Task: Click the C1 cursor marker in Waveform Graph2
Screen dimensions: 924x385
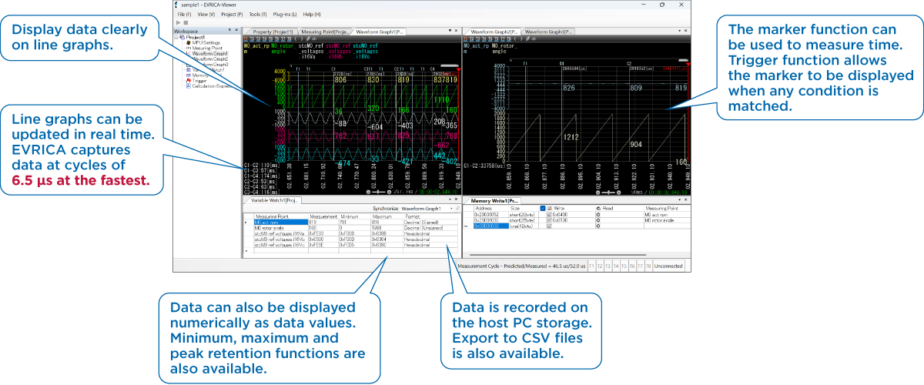Action: [561, 63]
